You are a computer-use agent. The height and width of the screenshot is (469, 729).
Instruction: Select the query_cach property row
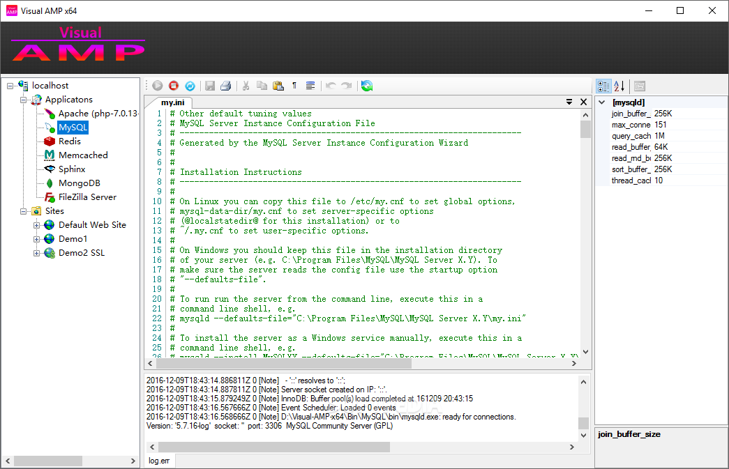[668, 136]
